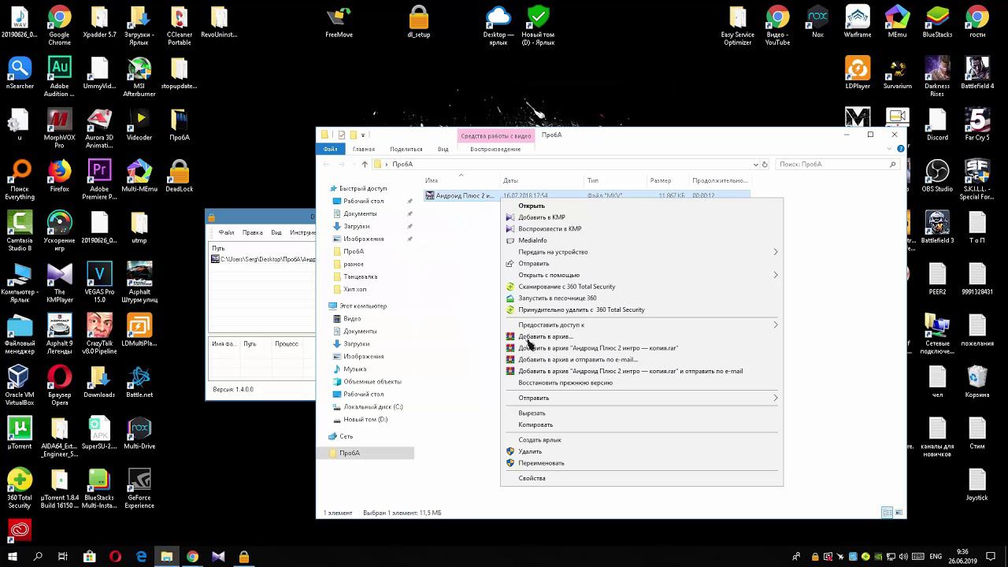This screenshot has width=1008, height=567.
Task: Choose Открыть in the context menu
Action: tap(532, 206)
